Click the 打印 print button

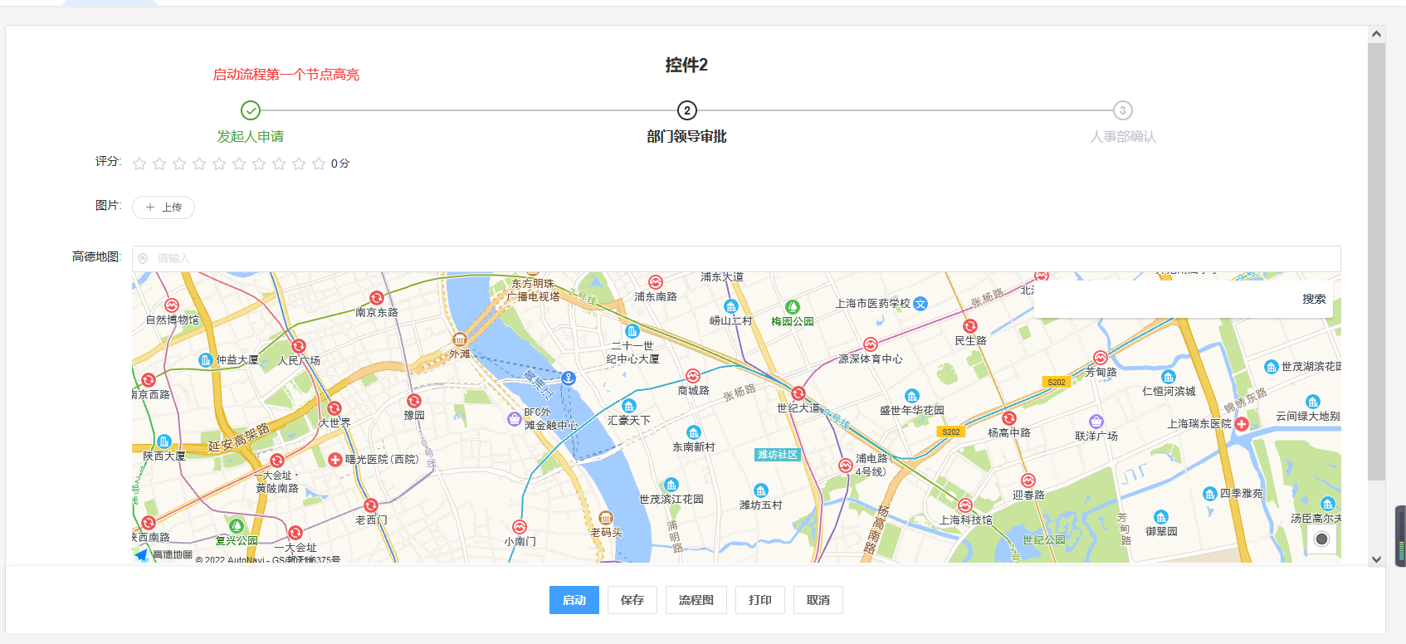760,600
